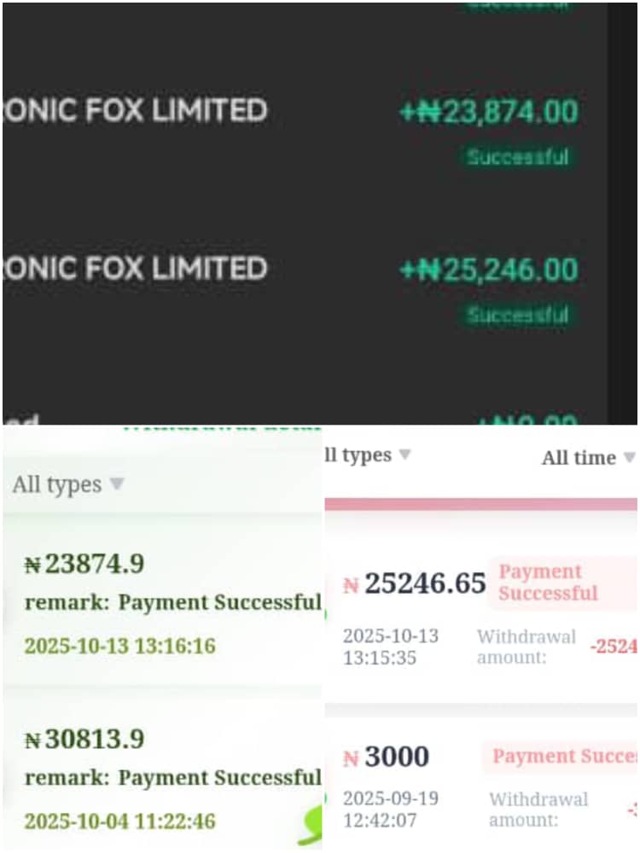Click the 'Successful' badge under +₦23,874.00
The width and height of the screenshot is (640, 853).
(518, 157)
